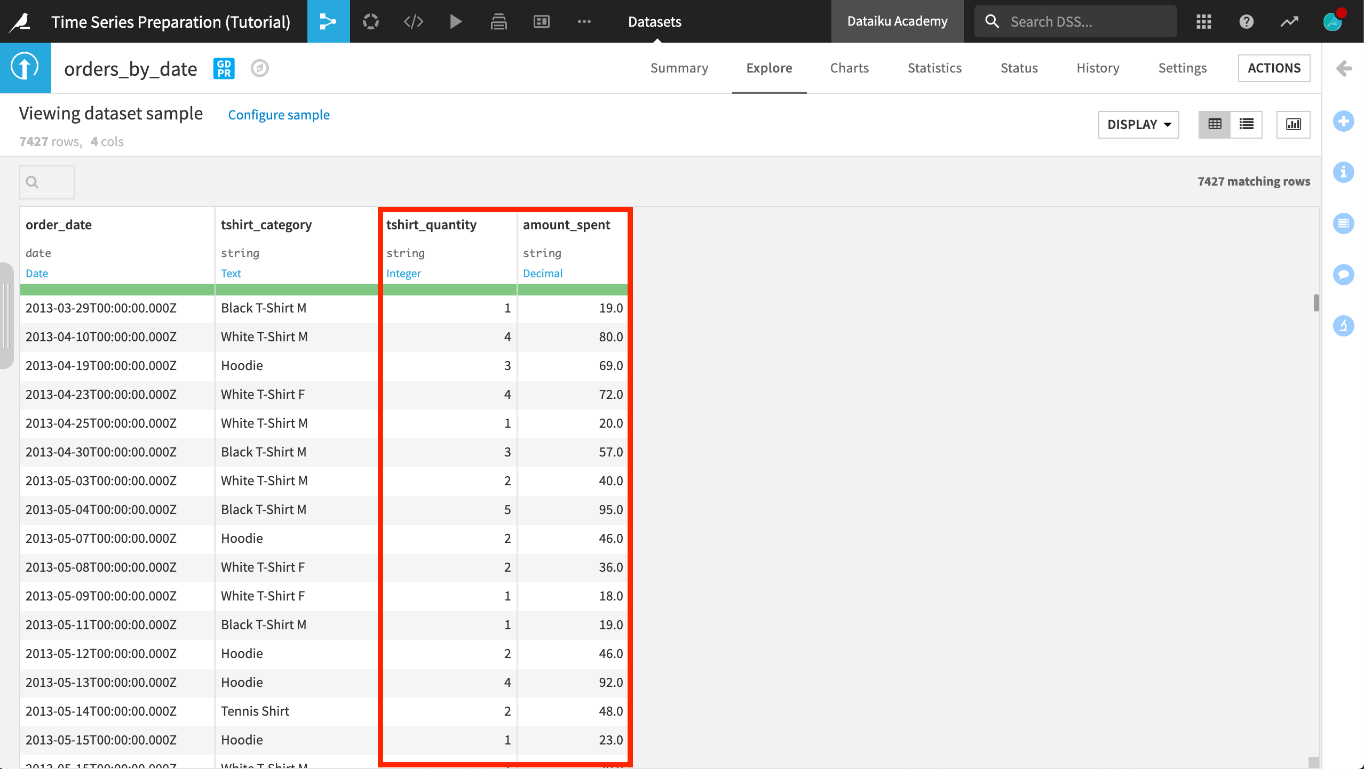
Task: Switch to the History tab
Action: pyautogui.click(x=1098, y=68)
